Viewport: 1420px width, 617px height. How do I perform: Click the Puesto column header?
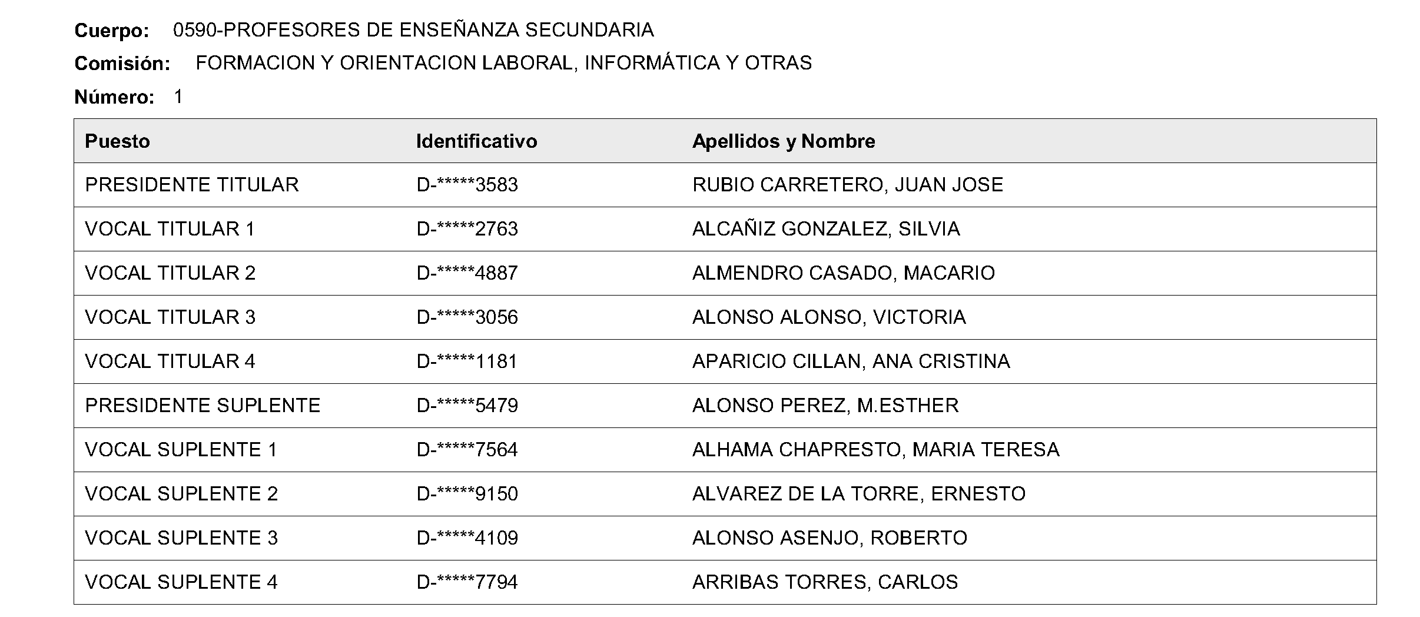118,141
